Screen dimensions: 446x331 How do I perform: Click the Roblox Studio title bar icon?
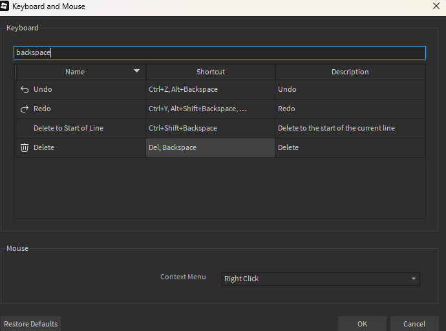click(6, 6)
